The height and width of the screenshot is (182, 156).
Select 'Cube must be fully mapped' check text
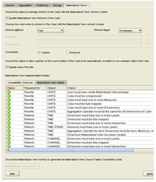point(84,104)
